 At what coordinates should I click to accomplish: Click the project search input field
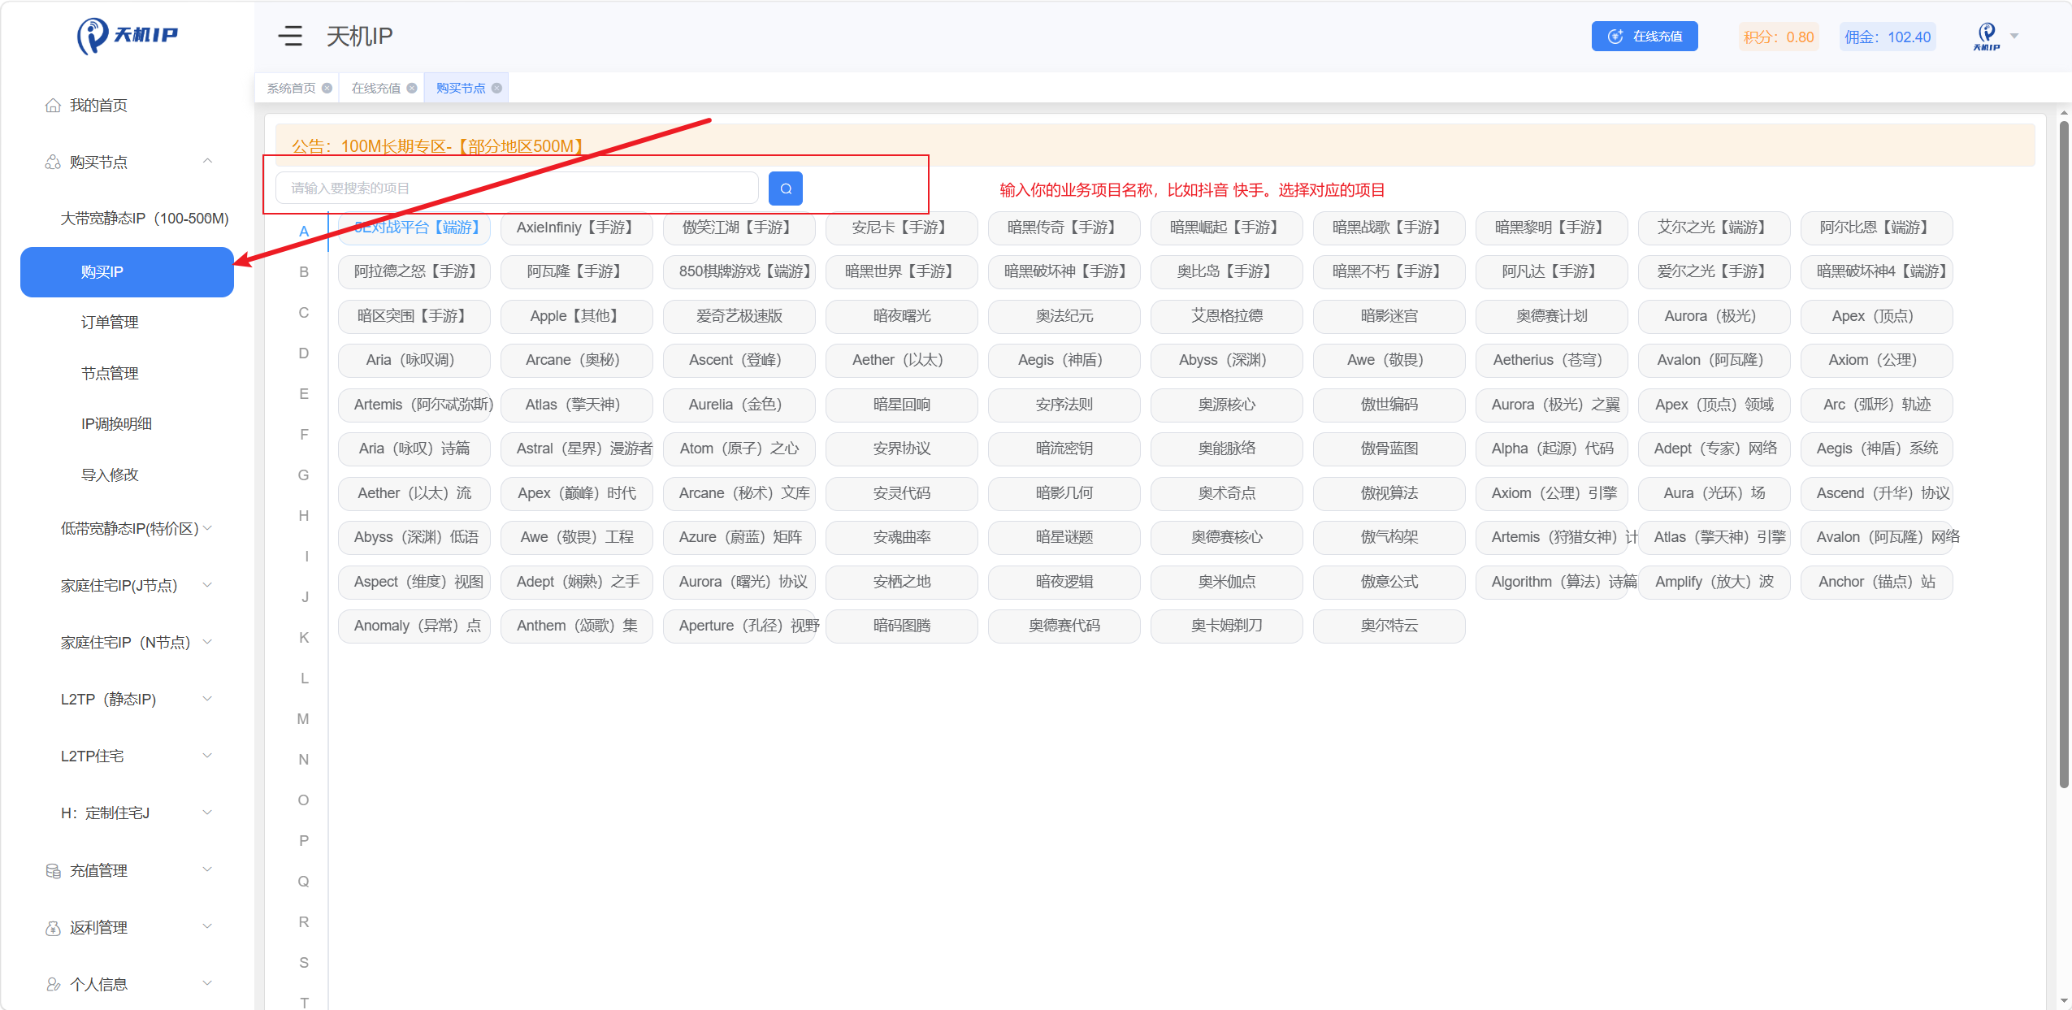tap(517, 189)
